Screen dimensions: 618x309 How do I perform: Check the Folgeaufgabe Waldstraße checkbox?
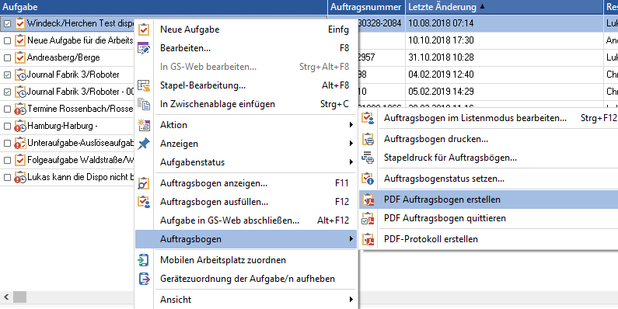pos(7,161)
